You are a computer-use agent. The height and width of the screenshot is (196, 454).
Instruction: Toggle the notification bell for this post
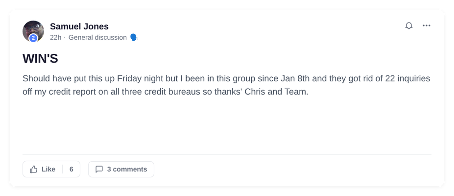[x=408, y=26]
